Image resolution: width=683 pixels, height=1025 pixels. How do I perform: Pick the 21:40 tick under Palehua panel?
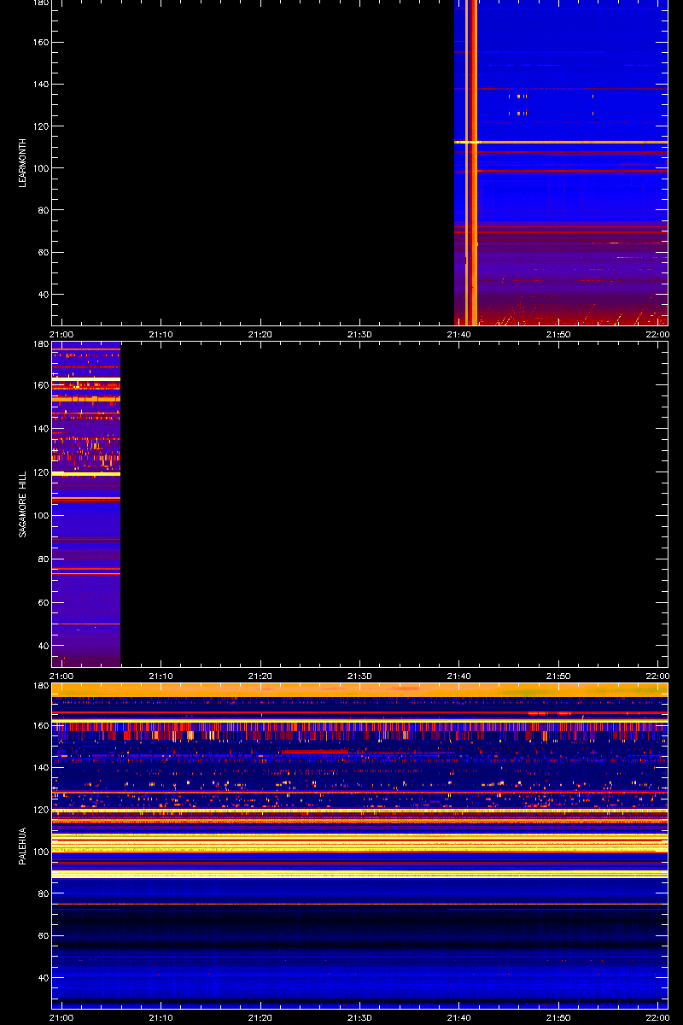(459, 1017)
